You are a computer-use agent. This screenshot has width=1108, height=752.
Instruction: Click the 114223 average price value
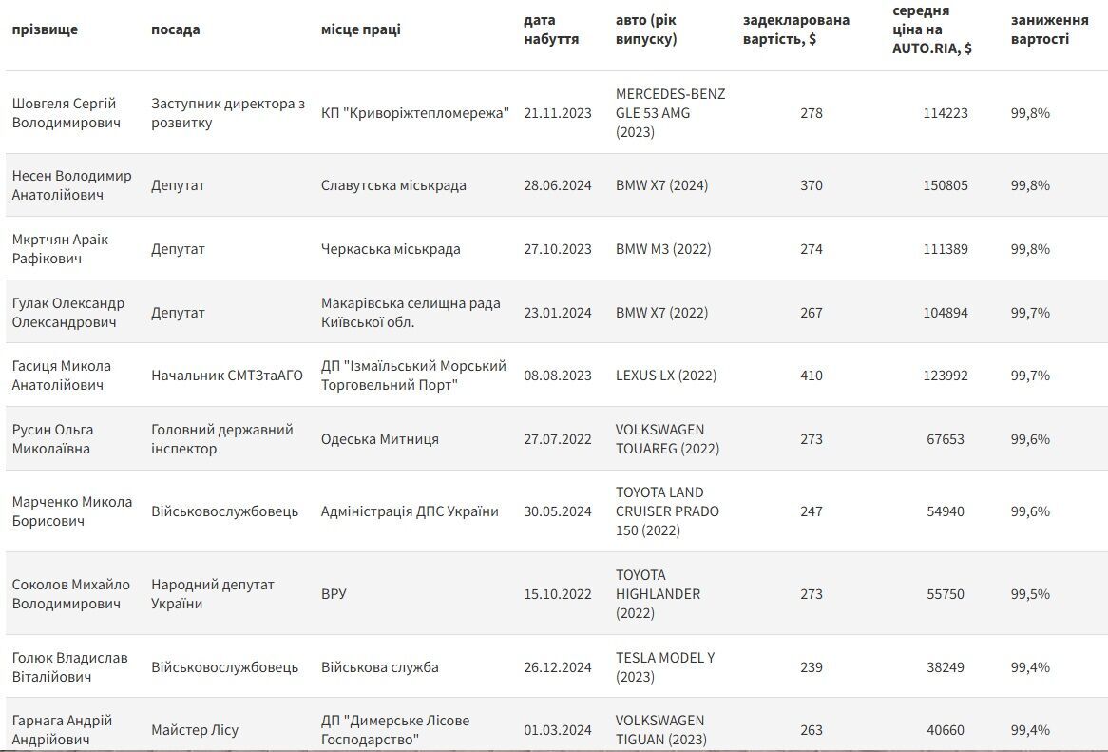coord(945,113)
